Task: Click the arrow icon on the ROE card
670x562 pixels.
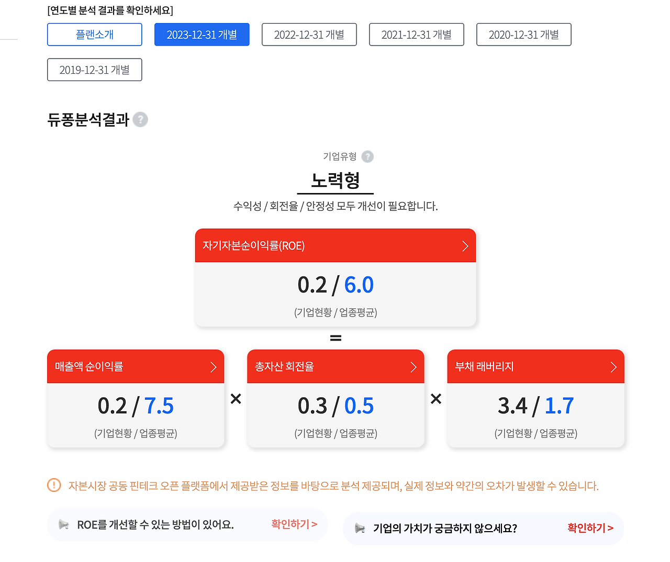Action: click(x=465, y=245)
